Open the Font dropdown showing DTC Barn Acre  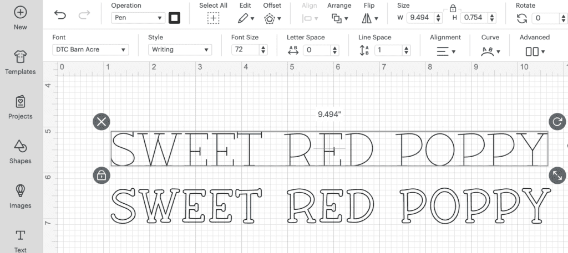(x=90, y=49)
